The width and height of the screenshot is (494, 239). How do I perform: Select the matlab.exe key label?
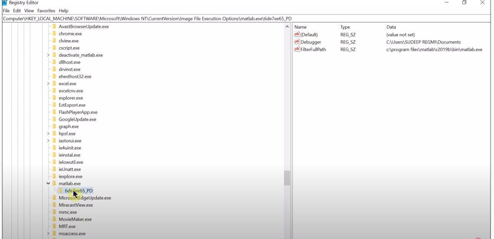click(70, 184)
